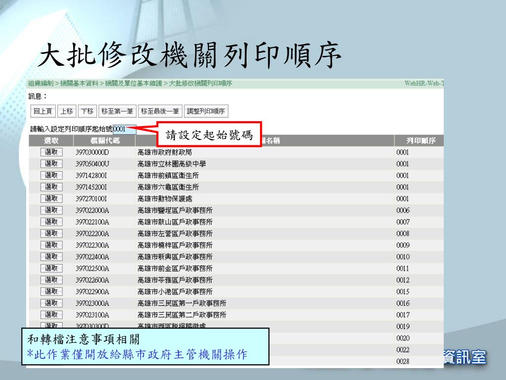Click 選取 for 高雄市鹽埕區戶政事務所
Image resolution: width=506 pixels, height=380 pixels.
pyautogui.click(x=51, y=210)
